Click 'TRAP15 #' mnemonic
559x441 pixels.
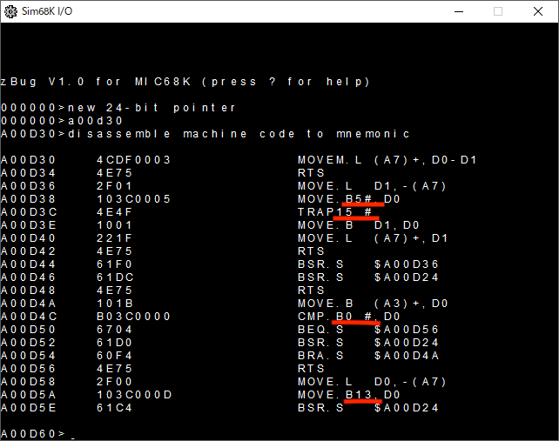point(334,212)
